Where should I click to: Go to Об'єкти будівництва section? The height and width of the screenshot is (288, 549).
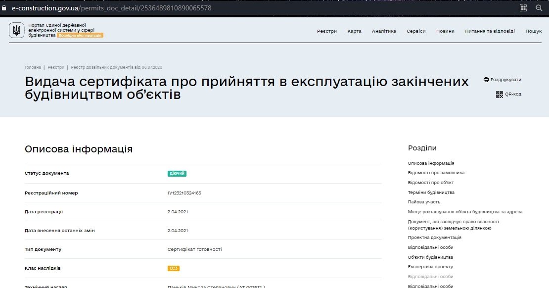[x=430, y=257]
